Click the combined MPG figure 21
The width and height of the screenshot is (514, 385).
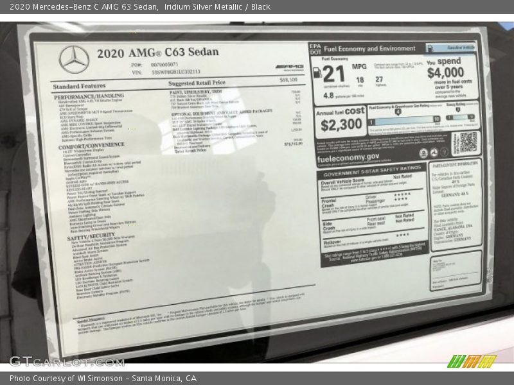pos(333,74)
